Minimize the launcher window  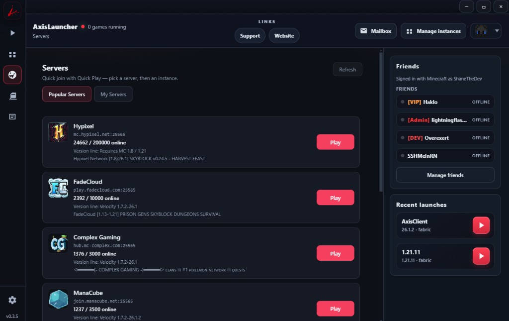466,6
